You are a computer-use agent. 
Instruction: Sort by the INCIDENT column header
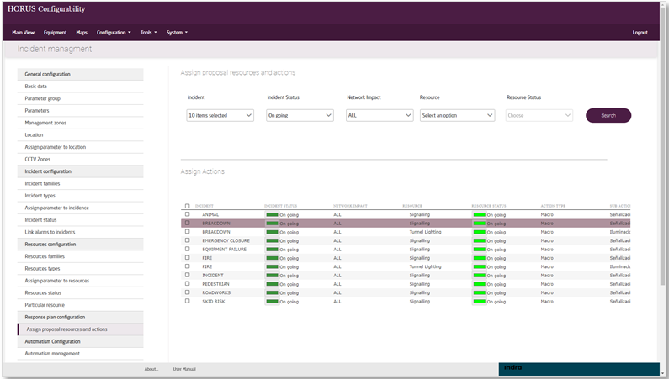204,206
